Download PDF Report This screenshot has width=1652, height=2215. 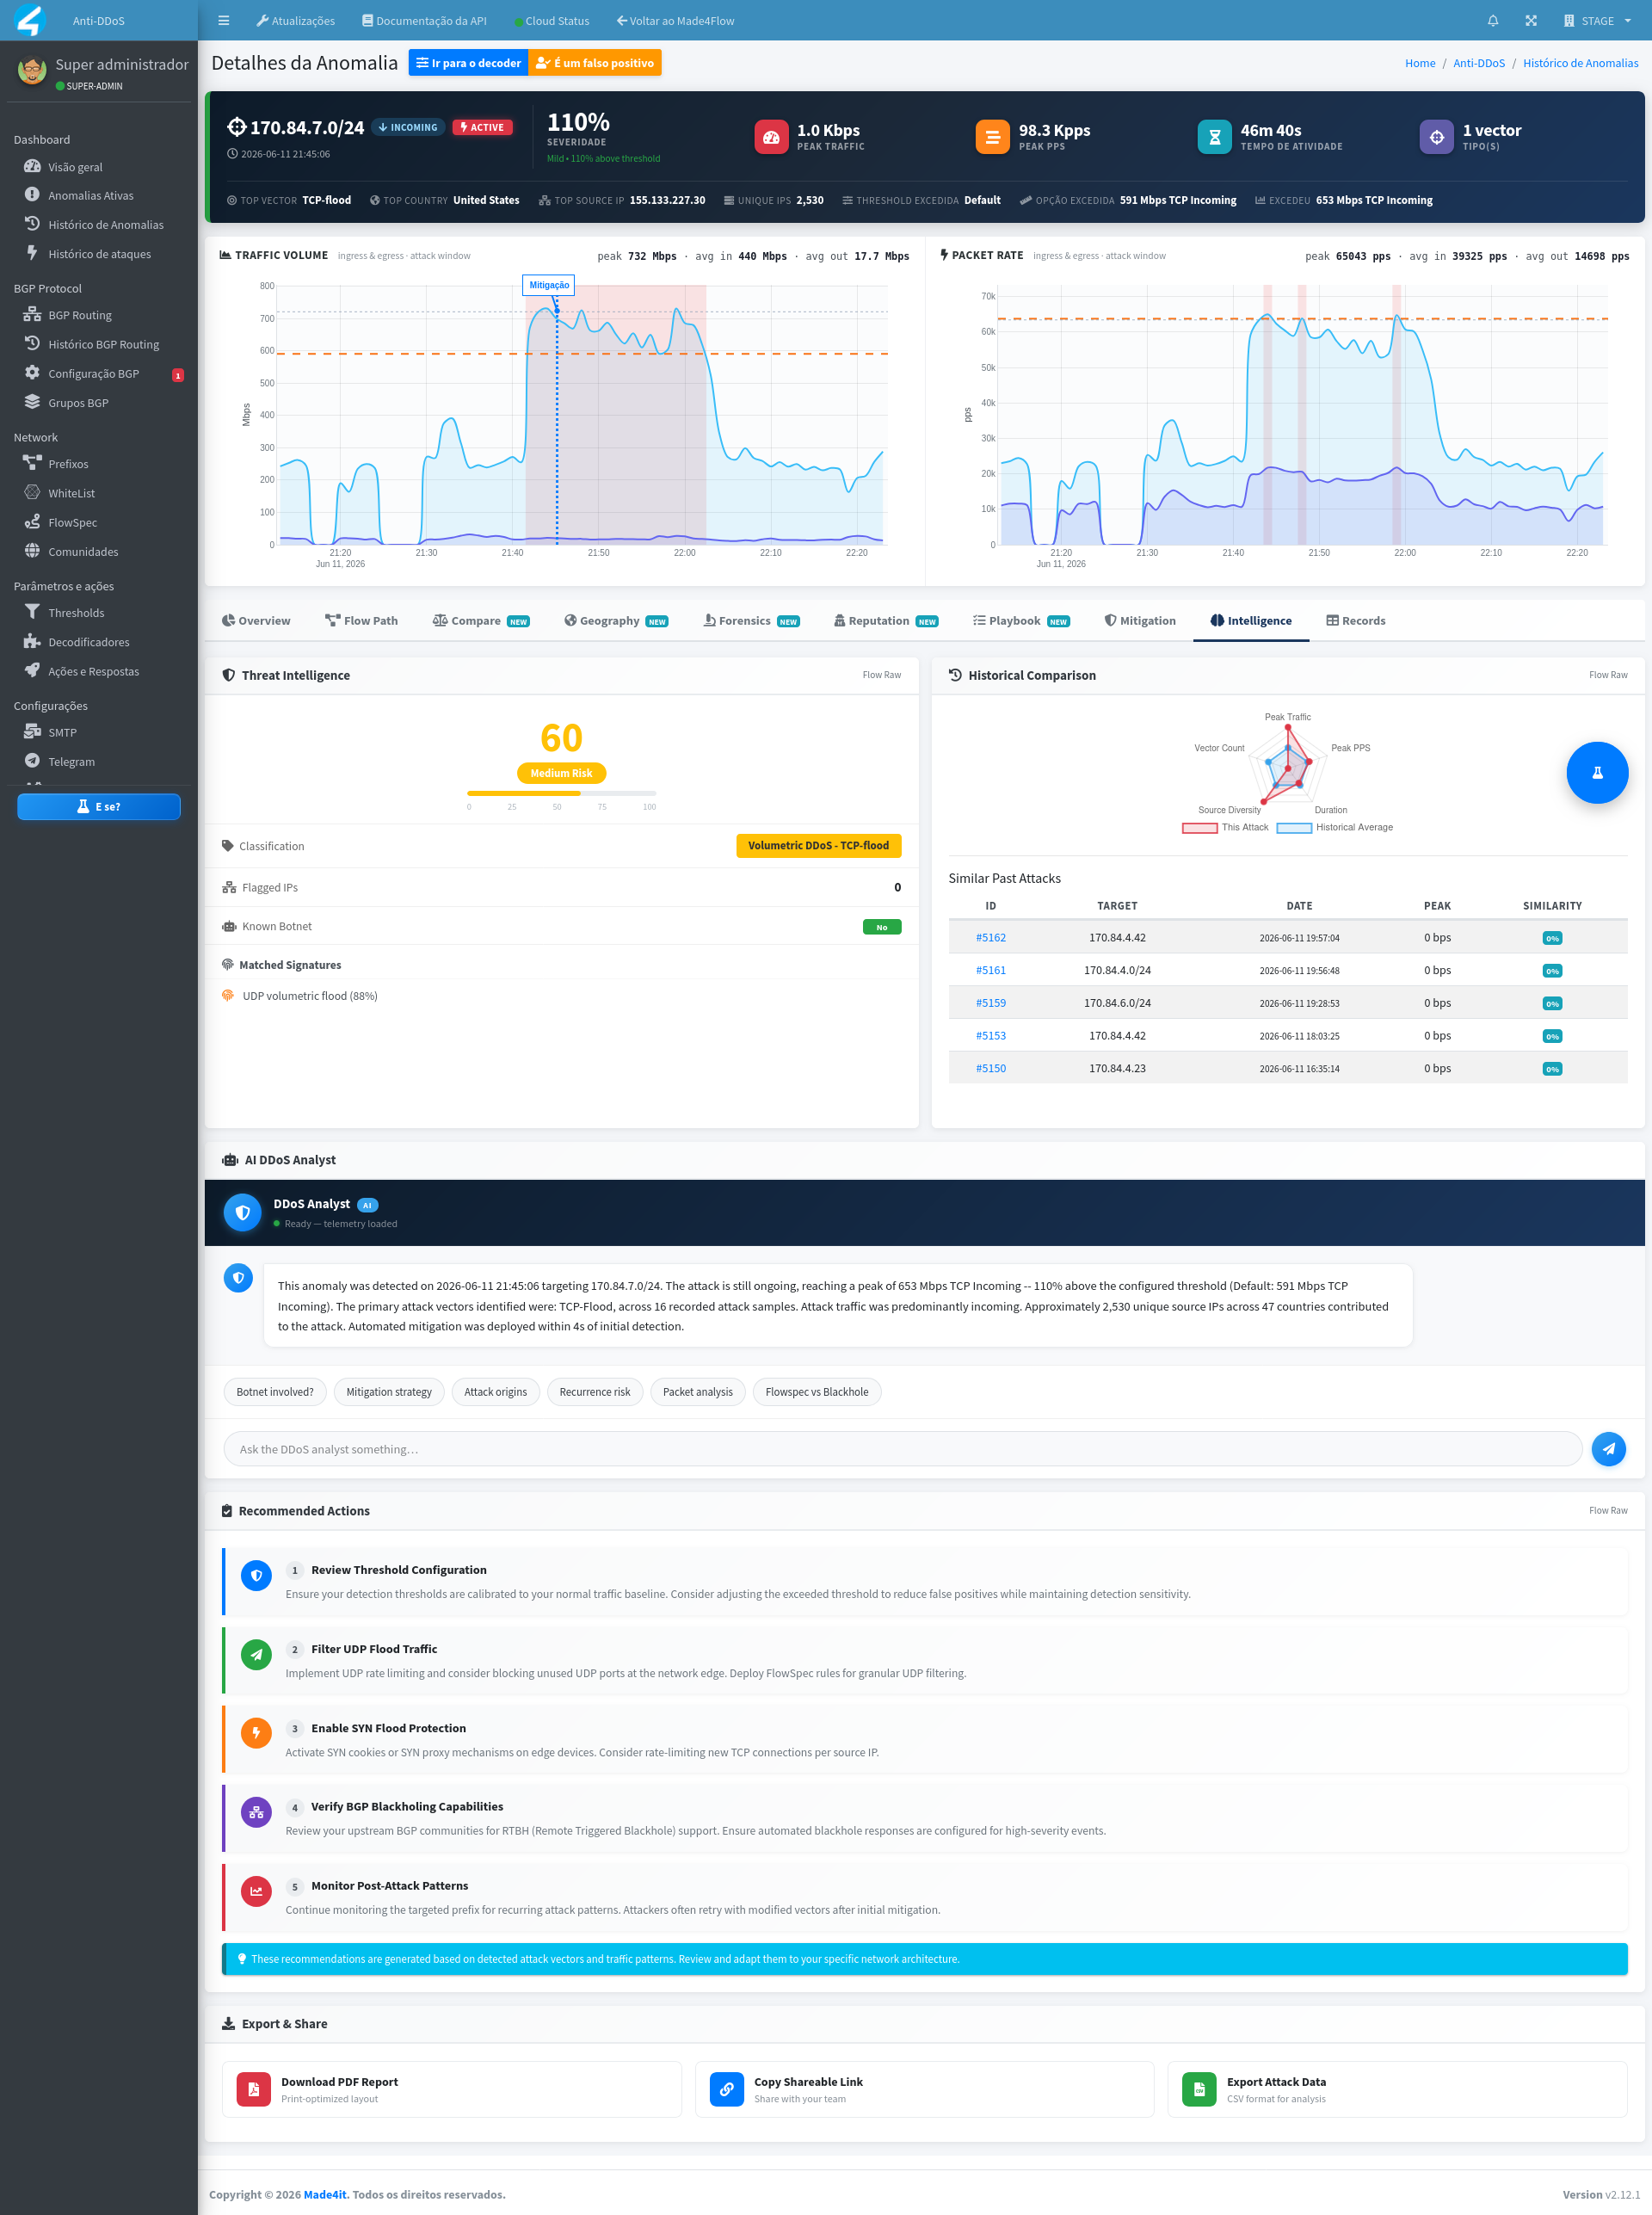coord(451,2089)
